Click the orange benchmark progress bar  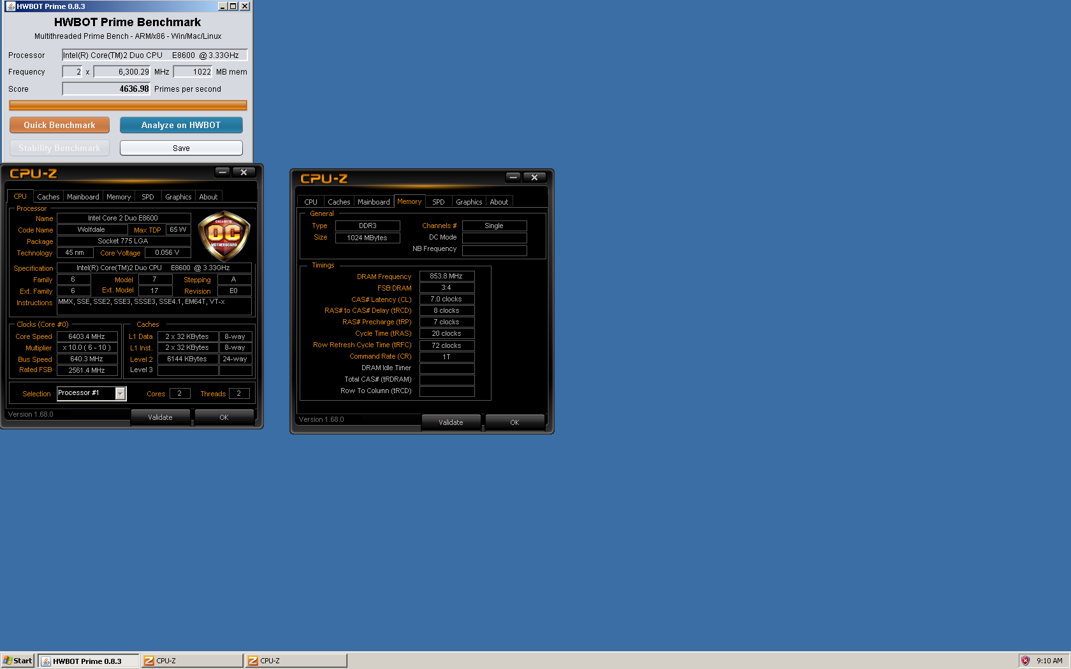point(128,105)
